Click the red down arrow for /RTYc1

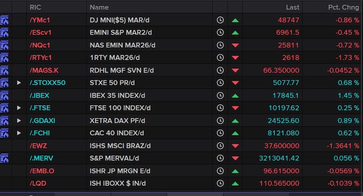tap(235, 58)
